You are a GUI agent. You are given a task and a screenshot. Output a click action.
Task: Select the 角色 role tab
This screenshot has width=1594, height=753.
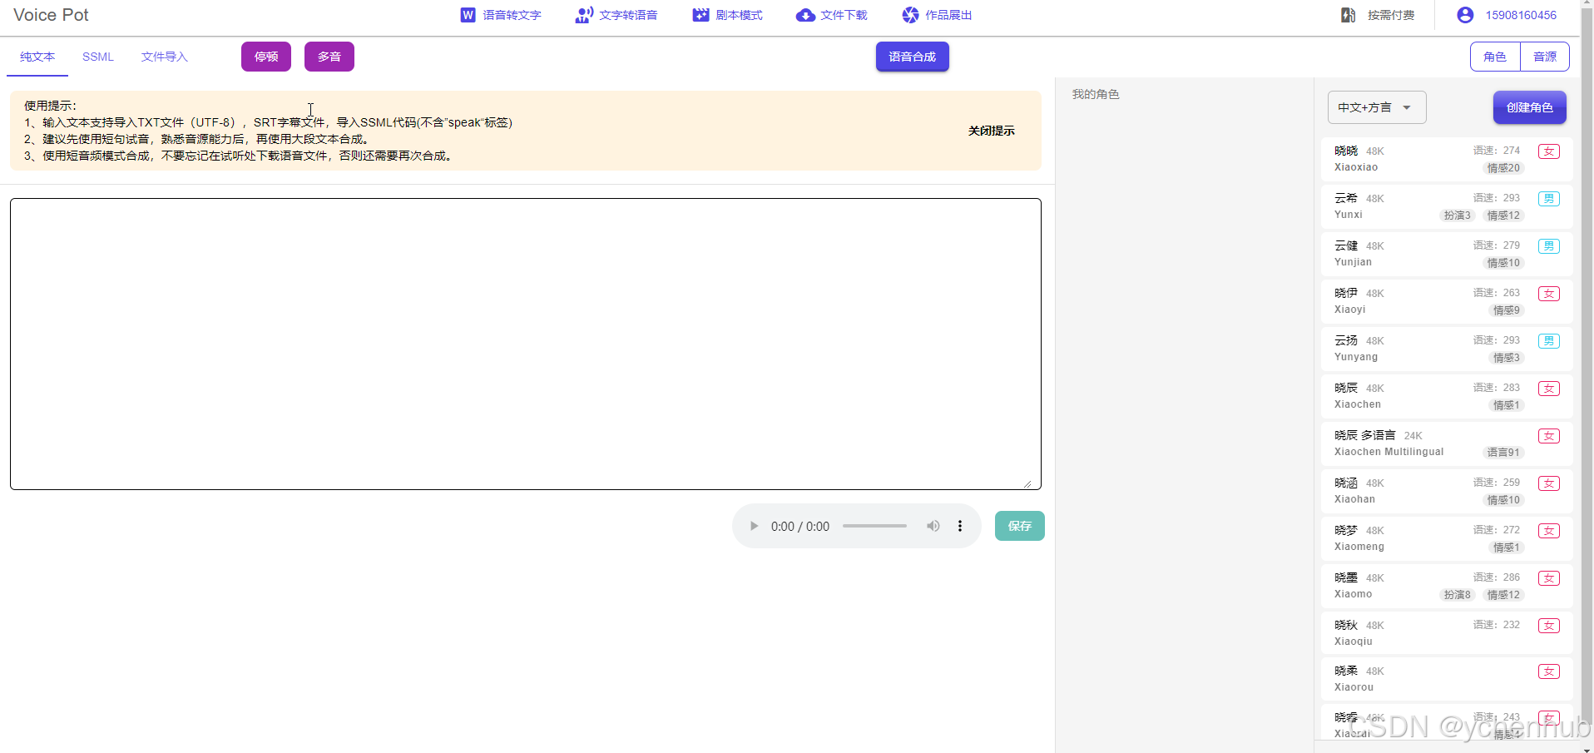click(1495, 57)
